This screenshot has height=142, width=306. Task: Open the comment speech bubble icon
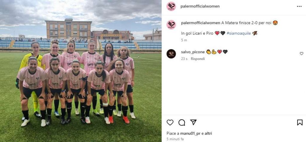[x=182, y=122]
